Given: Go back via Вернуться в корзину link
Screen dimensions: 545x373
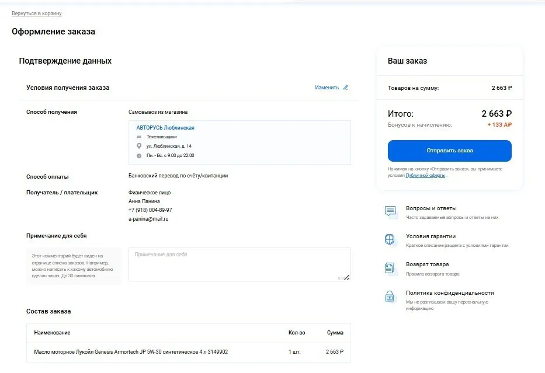Looking at the screenshot, I should coord(36,13).
